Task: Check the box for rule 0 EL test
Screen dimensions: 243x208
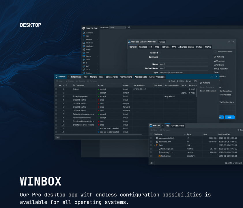Action: [x=56, y=89]
